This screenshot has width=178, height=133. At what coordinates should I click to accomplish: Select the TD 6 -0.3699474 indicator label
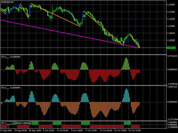(11, 88)
